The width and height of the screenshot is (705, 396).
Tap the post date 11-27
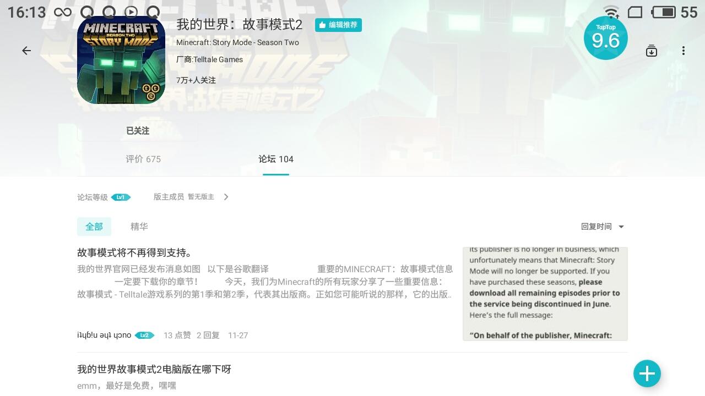(x=238, y=335)
